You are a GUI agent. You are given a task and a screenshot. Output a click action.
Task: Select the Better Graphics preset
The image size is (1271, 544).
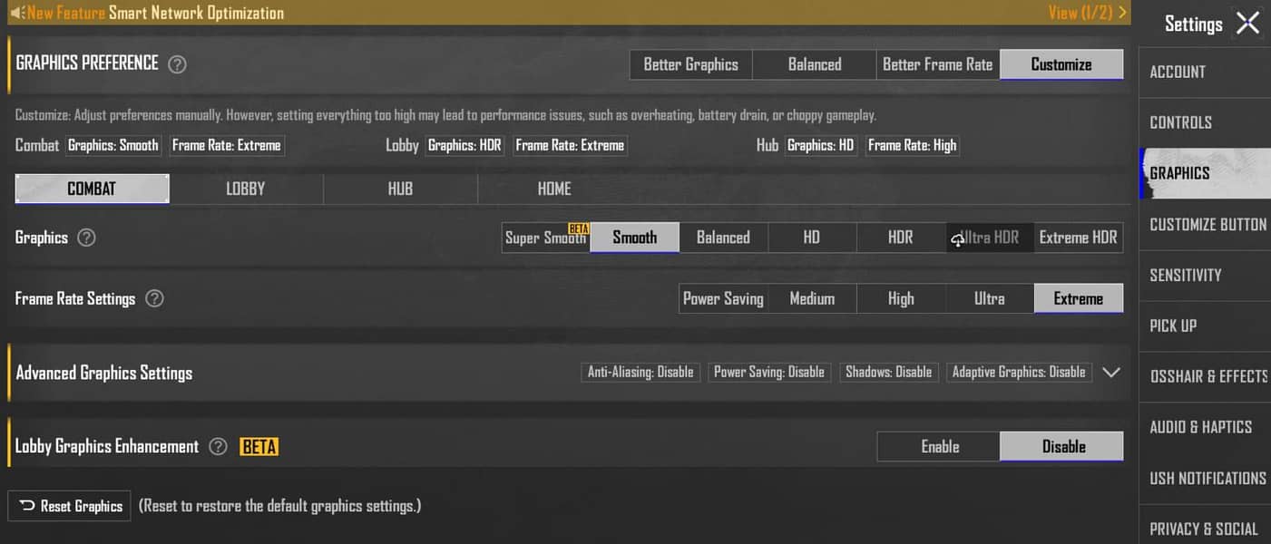pos(691,64)
